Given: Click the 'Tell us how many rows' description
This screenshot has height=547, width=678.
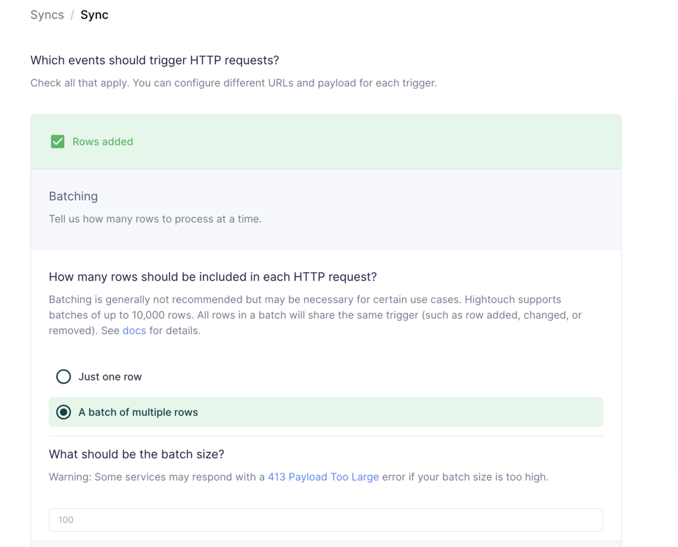Looking at the screenshot, I should pos(155,219).
